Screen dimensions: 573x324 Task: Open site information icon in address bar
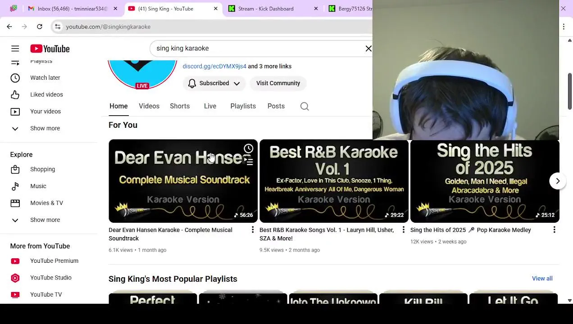pos(58,27)
